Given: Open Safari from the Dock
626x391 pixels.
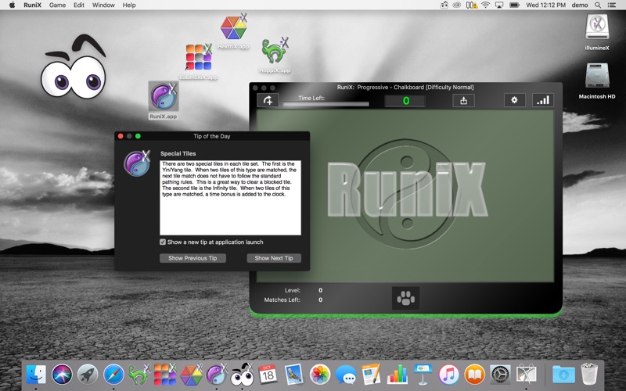Looking at the screenshot, I should click(x=113, y=375).
